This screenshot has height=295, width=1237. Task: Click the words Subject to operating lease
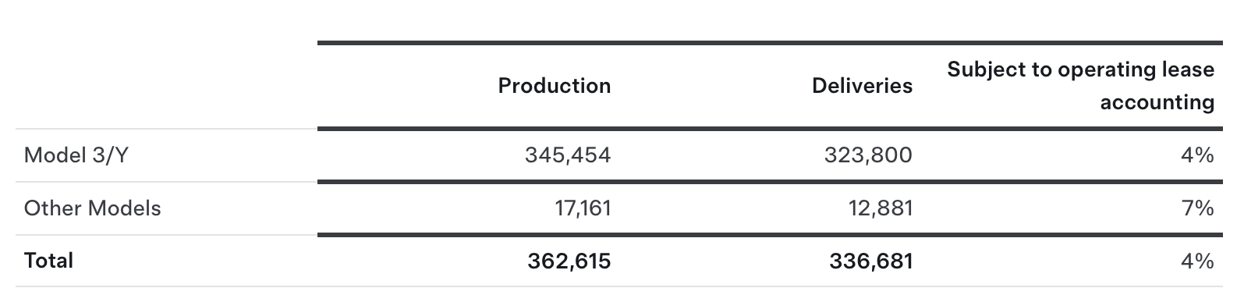click(1080, 69)
